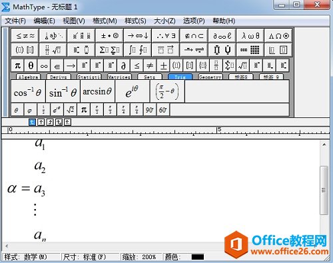333x263 pixels.
Task: Select the right-justified tab stop
Action: tap(50, 122)
